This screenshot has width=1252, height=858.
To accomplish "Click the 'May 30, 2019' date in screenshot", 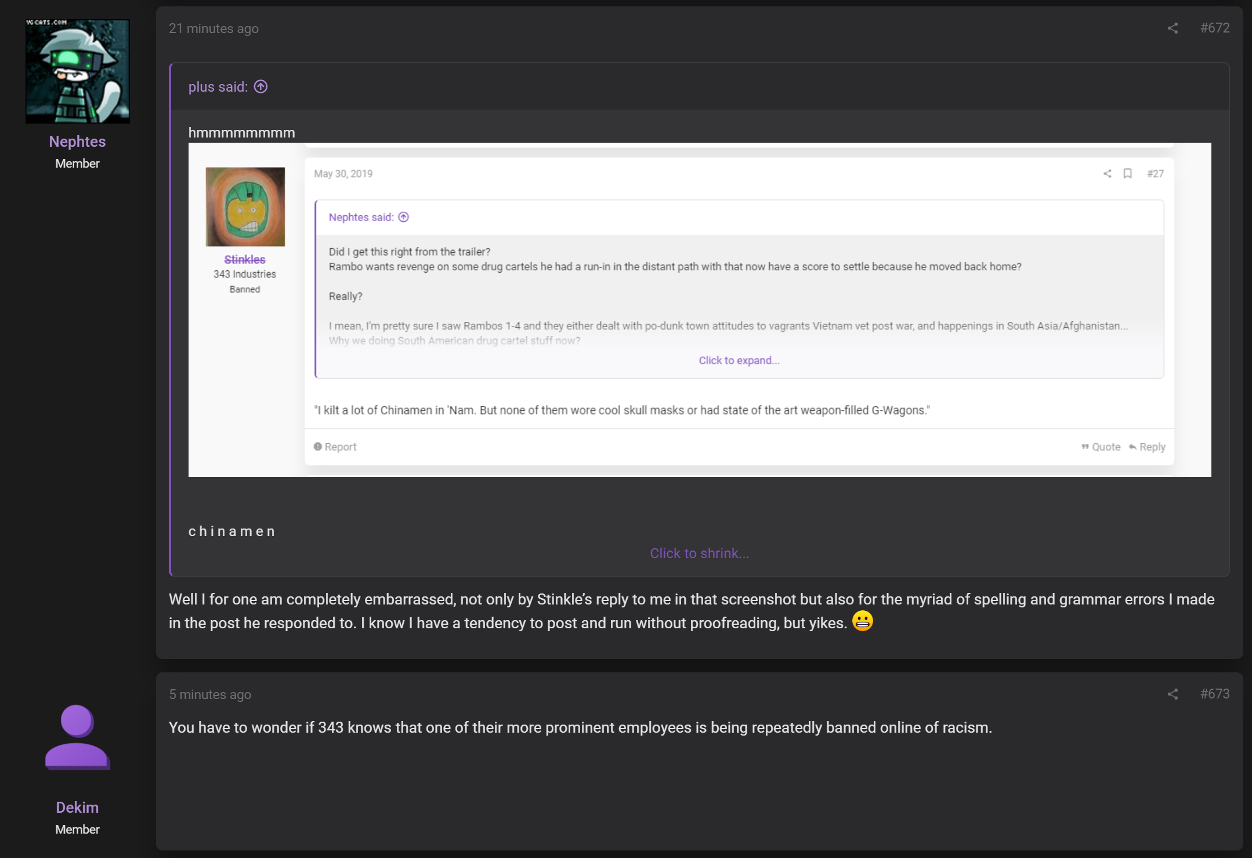I will pos(343,173).
